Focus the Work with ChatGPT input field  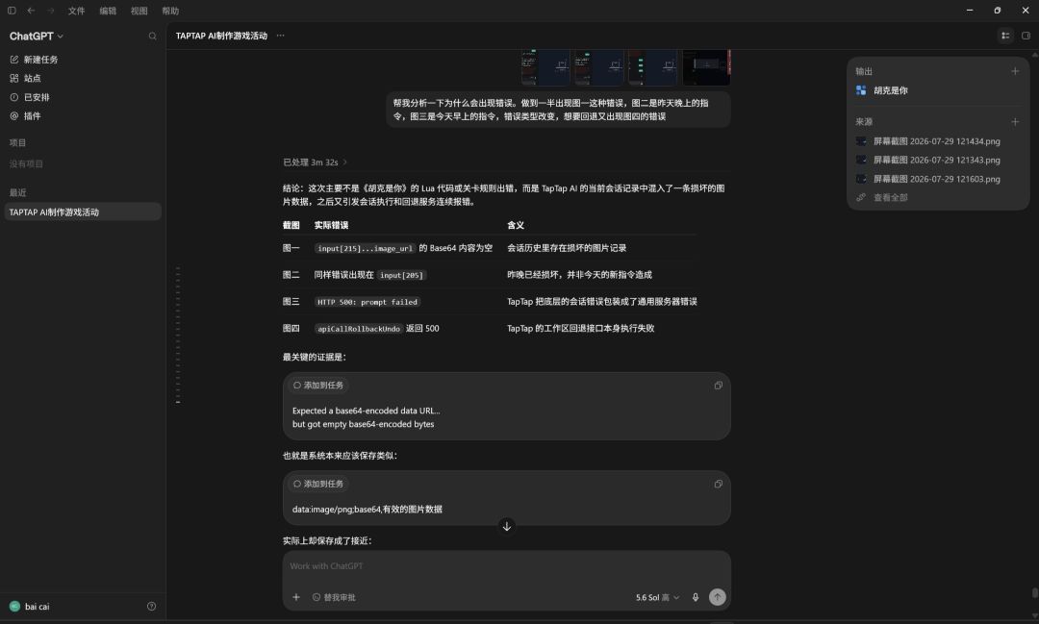click(x=506, y=566)
